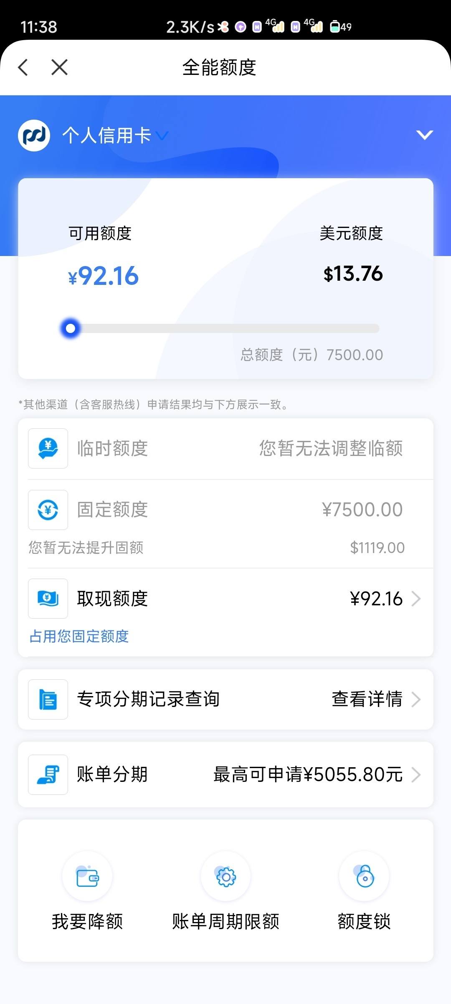Click the 固定额度 yuan icon

click(x=48, y=510)
